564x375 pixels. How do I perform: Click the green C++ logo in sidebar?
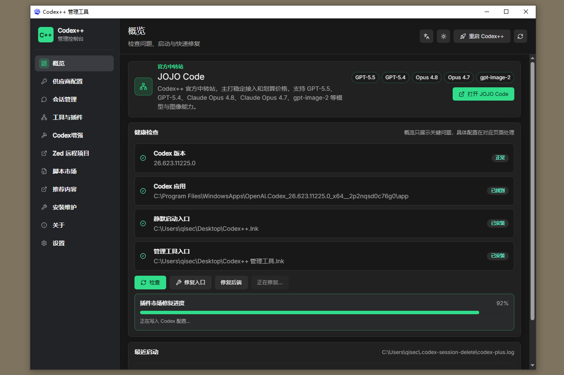coord(46,35)
